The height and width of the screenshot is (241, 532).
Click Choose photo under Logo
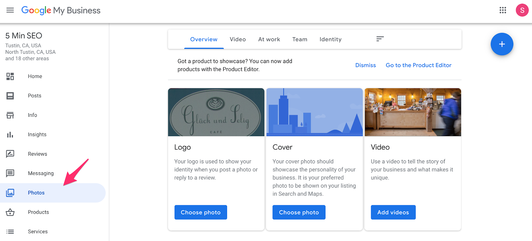click(200, 212)
